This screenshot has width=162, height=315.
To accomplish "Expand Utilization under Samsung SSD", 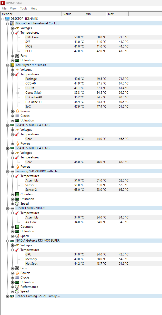I will click(x=12, y=199).
